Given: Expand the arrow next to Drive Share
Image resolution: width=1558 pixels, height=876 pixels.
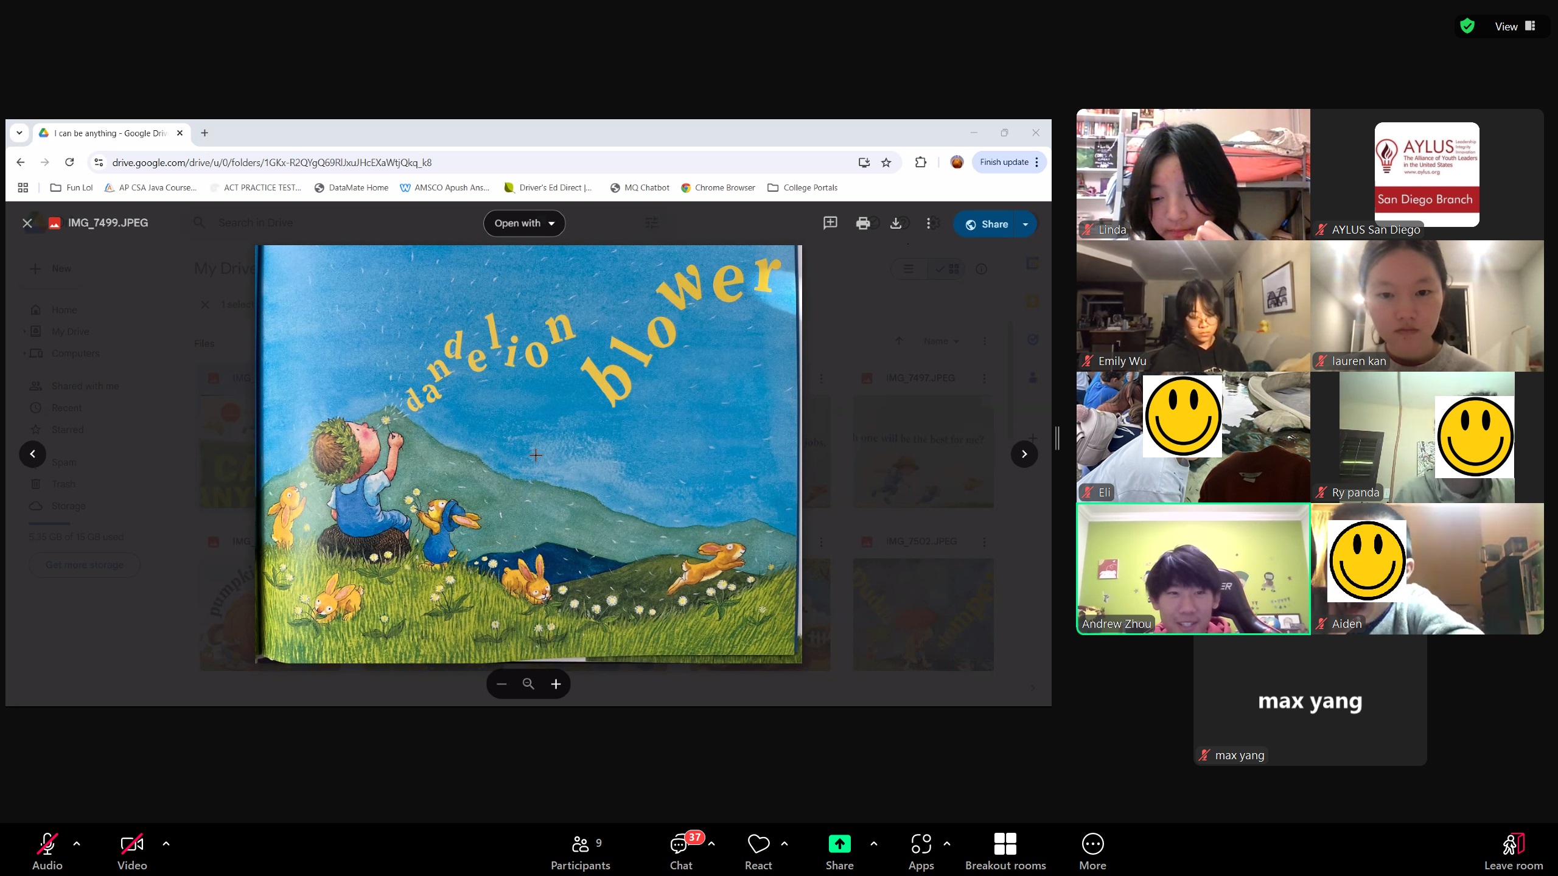Looking at the screenshot, I should (x=1025, y=224).
